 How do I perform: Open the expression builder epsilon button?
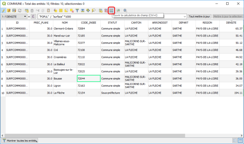click(x=33, y=16)
